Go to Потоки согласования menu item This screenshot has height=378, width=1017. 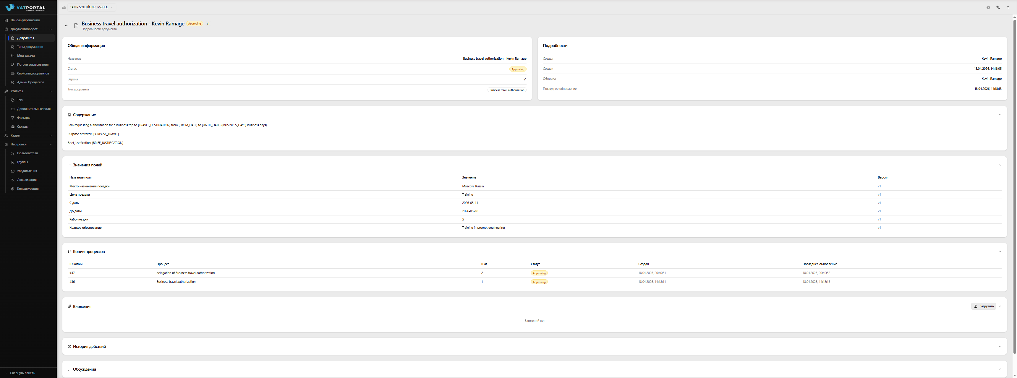[x=33, y=64]
